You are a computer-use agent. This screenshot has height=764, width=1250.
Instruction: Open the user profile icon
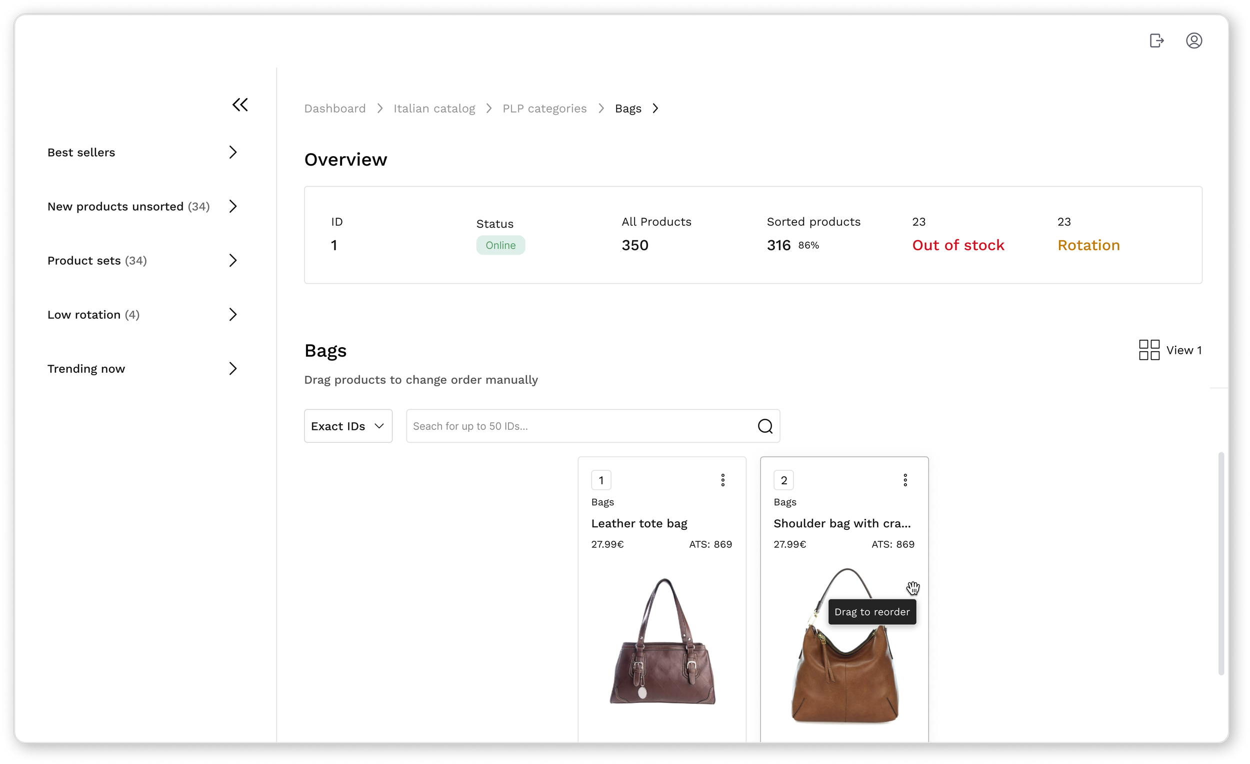click(1193, 41)
